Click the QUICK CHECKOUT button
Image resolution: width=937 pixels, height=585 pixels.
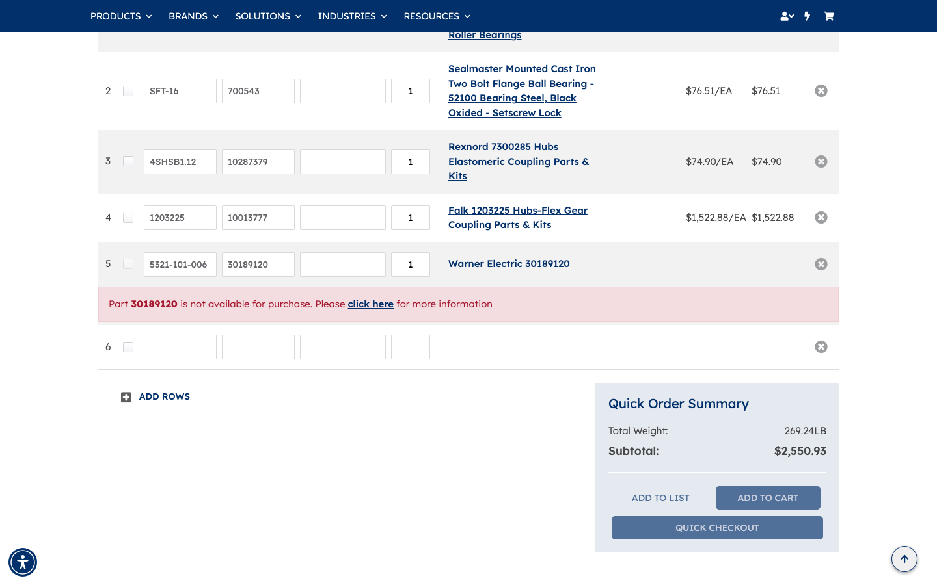point(717,528)
